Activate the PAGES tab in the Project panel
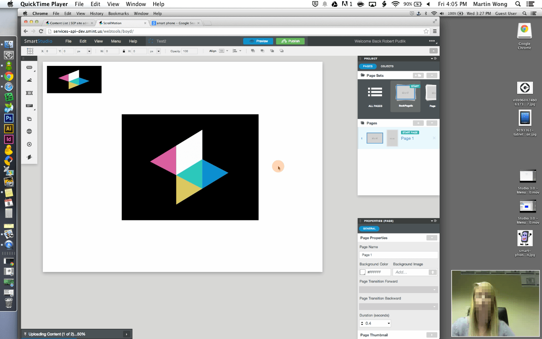The width and height of the screenshot is (542, 339). click(x=368, y=66)
